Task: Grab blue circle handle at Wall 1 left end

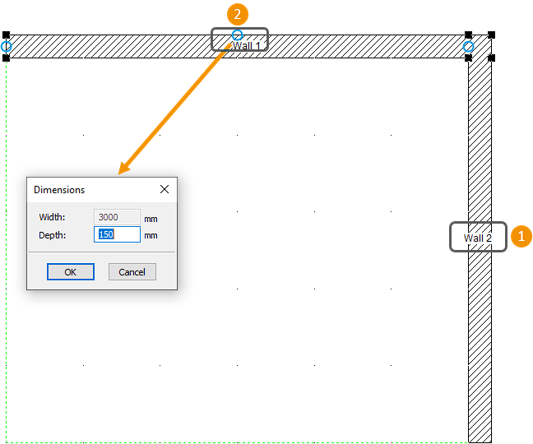Action: (x=6, y=47)
